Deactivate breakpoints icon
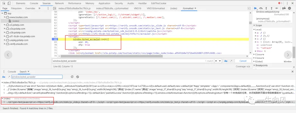The width and height of the screenshot is (296, 113). [284, 8]
